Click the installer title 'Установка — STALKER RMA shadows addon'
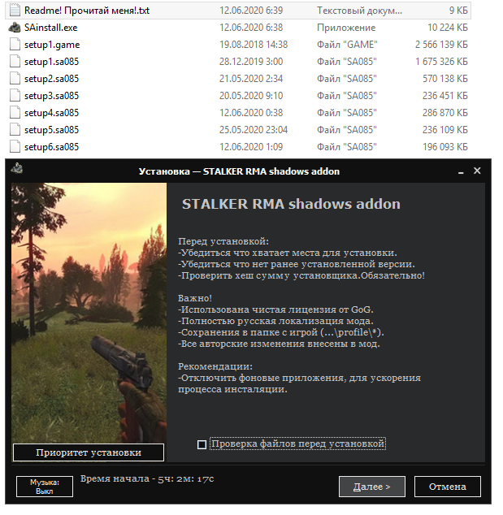The width and height of the screenshot is (503, 515). coord(239,171)
